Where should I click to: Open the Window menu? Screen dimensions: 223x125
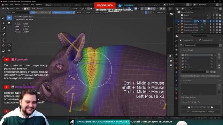(x=25, y=5)
